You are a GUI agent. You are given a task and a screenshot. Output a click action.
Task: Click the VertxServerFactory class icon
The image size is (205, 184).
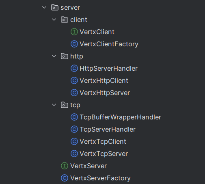pos(65,178)
